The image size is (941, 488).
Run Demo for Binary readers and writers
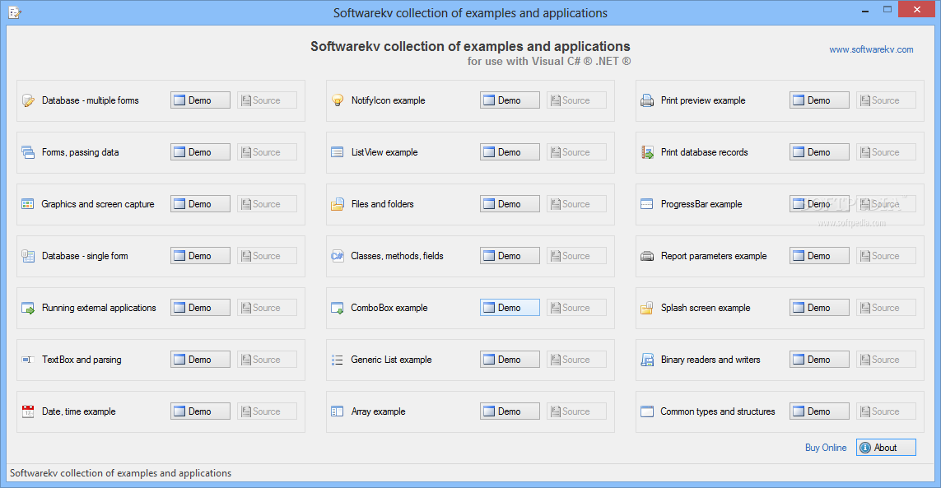820,360
